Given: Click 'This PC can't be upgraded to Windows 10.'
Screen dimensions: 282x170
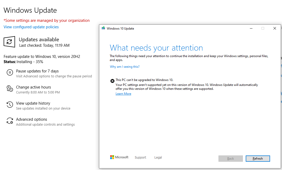Looking at the screenshot, I should tap(144, 80).
